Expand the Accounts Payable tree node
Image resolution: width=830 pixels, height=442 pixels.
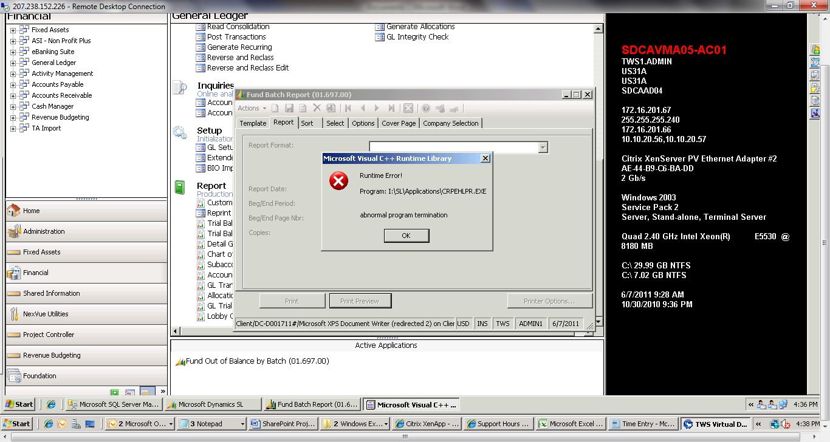pos(13,84)
